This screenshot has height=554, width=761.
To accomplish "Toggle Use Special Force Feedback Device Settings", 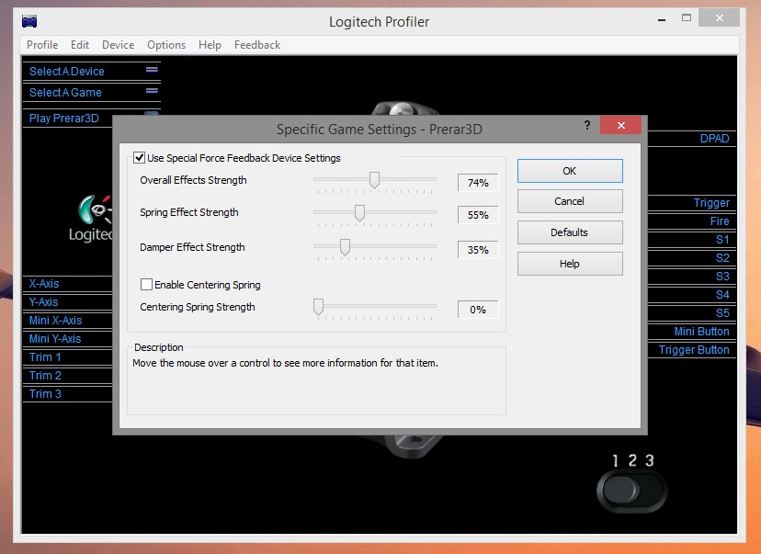I will coord(140,157).
